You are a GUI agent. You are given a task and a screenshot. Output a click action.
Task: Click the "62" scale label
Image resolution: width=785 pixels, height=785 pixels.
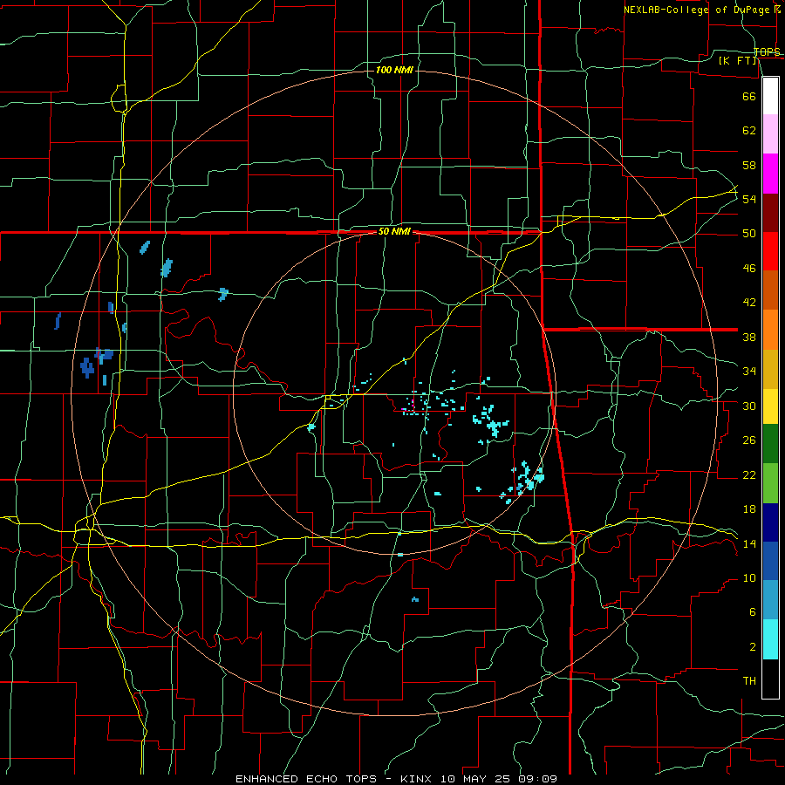[749, 131]
